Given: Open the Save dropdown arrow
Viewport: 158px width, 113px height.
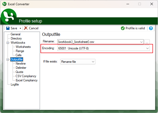Looking at the screenshot, I should (x=20, y=28).
